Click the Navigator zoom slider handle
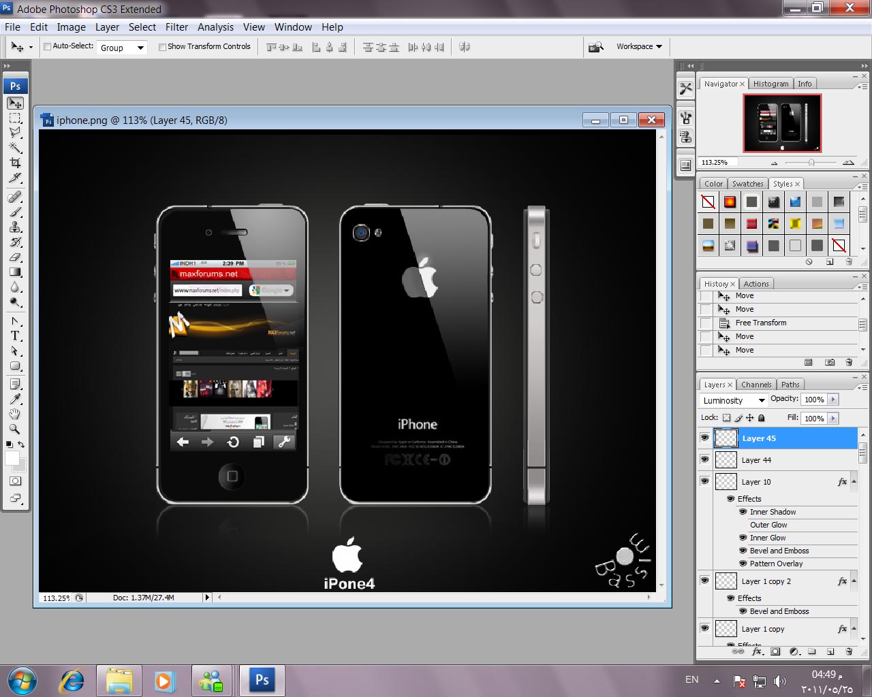Viewport: 872px width, 697px height. pyautogui.click(x=811, y=163)
